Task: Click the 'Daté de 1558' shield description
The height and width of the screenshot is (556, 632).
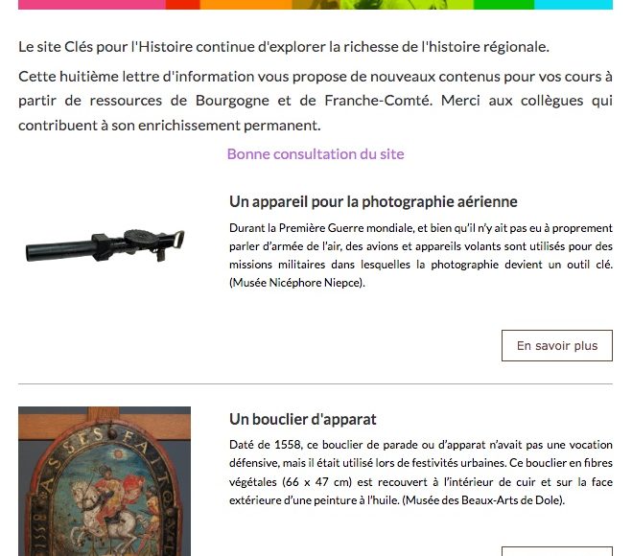Action: pos(421,473)
